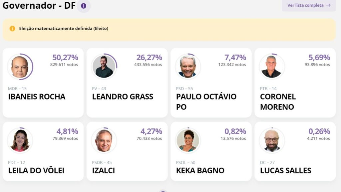Click the 50,27% vote percentage
This screenshot has height=192, width=341.
point(65,58)
